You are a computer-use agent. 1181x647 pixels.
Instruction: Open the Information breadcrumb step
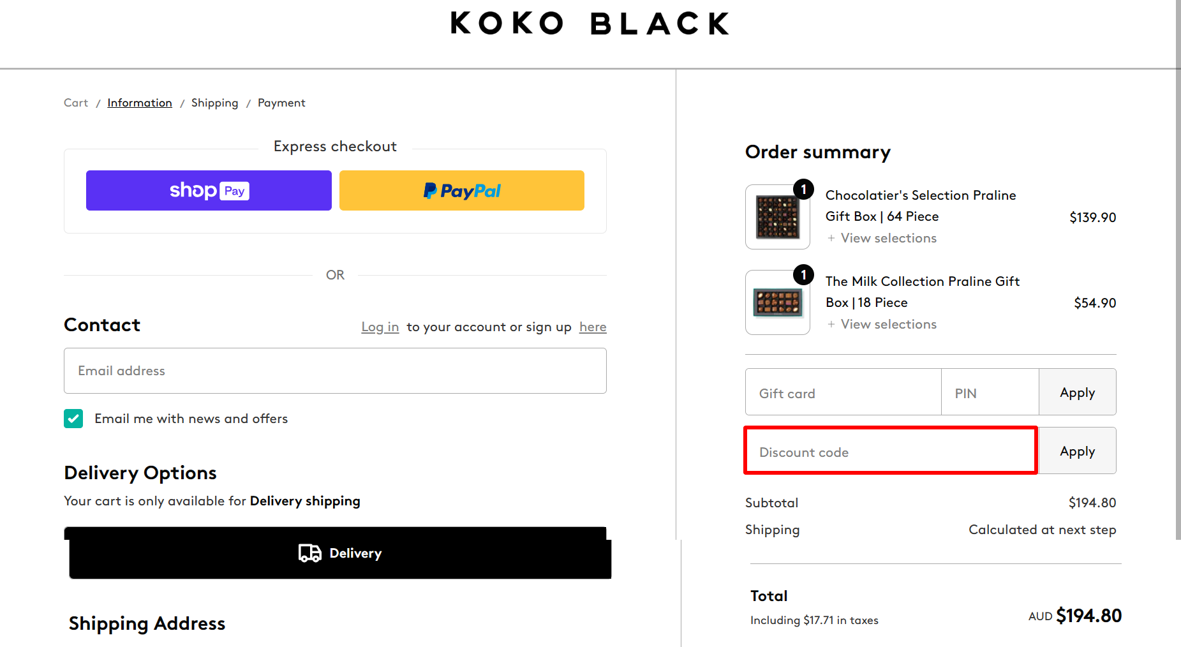(x=139, y=103)
